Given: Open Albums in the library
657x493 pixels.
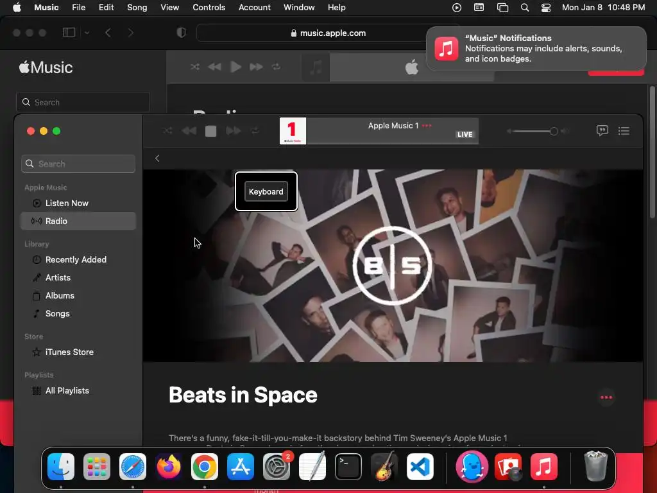Looking at the screenshot, I should click(x=78, y=295).
